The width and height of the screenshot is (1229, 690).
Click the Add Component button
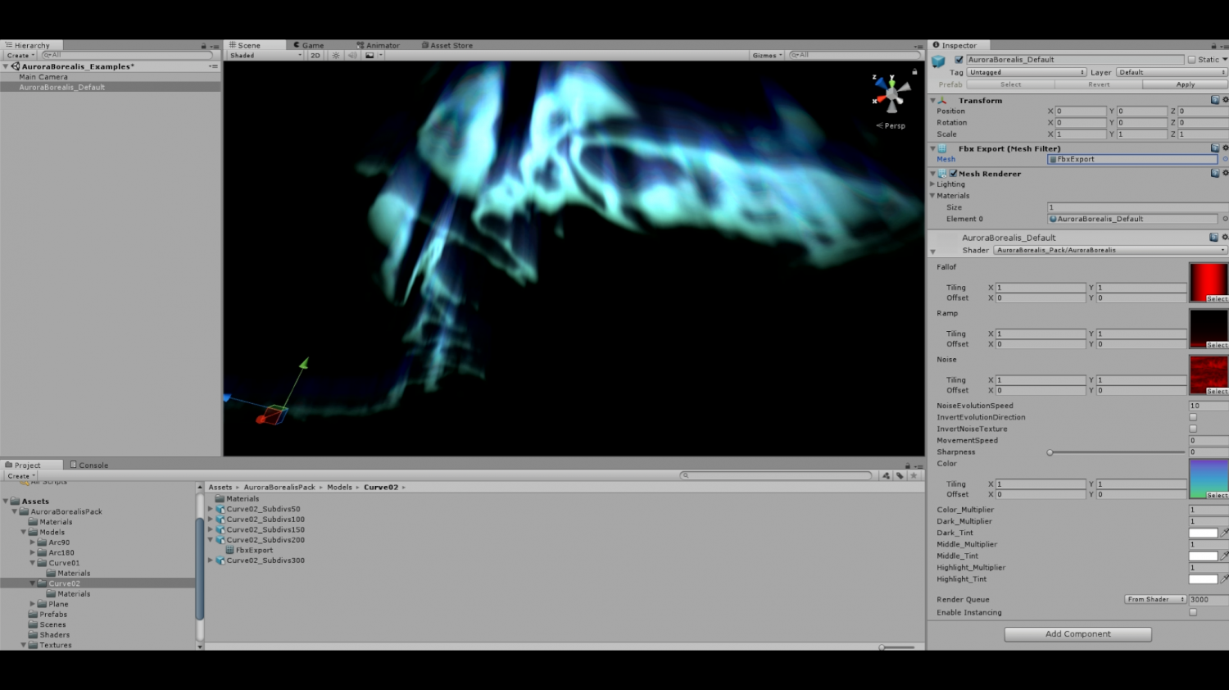point(1078,634)
